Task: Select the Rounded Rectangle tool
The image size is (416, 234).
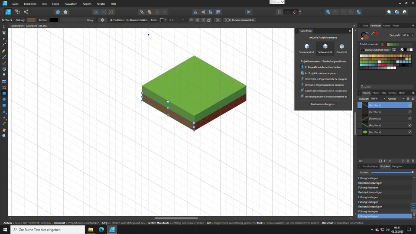Action: pyautogui.click(x=4, y=106)
